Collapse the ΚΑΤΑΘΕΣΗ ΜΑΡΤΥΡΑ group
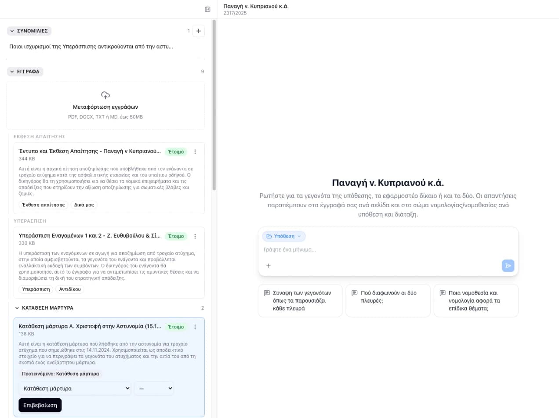Viewport: 559px width, 418px height. pos(44,308)
